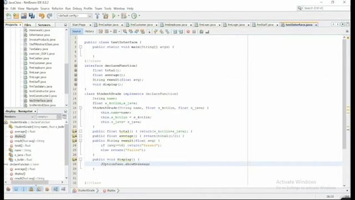Toggle Show Inner Classes filter in Navigator
Image resolution: width=355 pixels, height=200 pixels.
(39, 189)
